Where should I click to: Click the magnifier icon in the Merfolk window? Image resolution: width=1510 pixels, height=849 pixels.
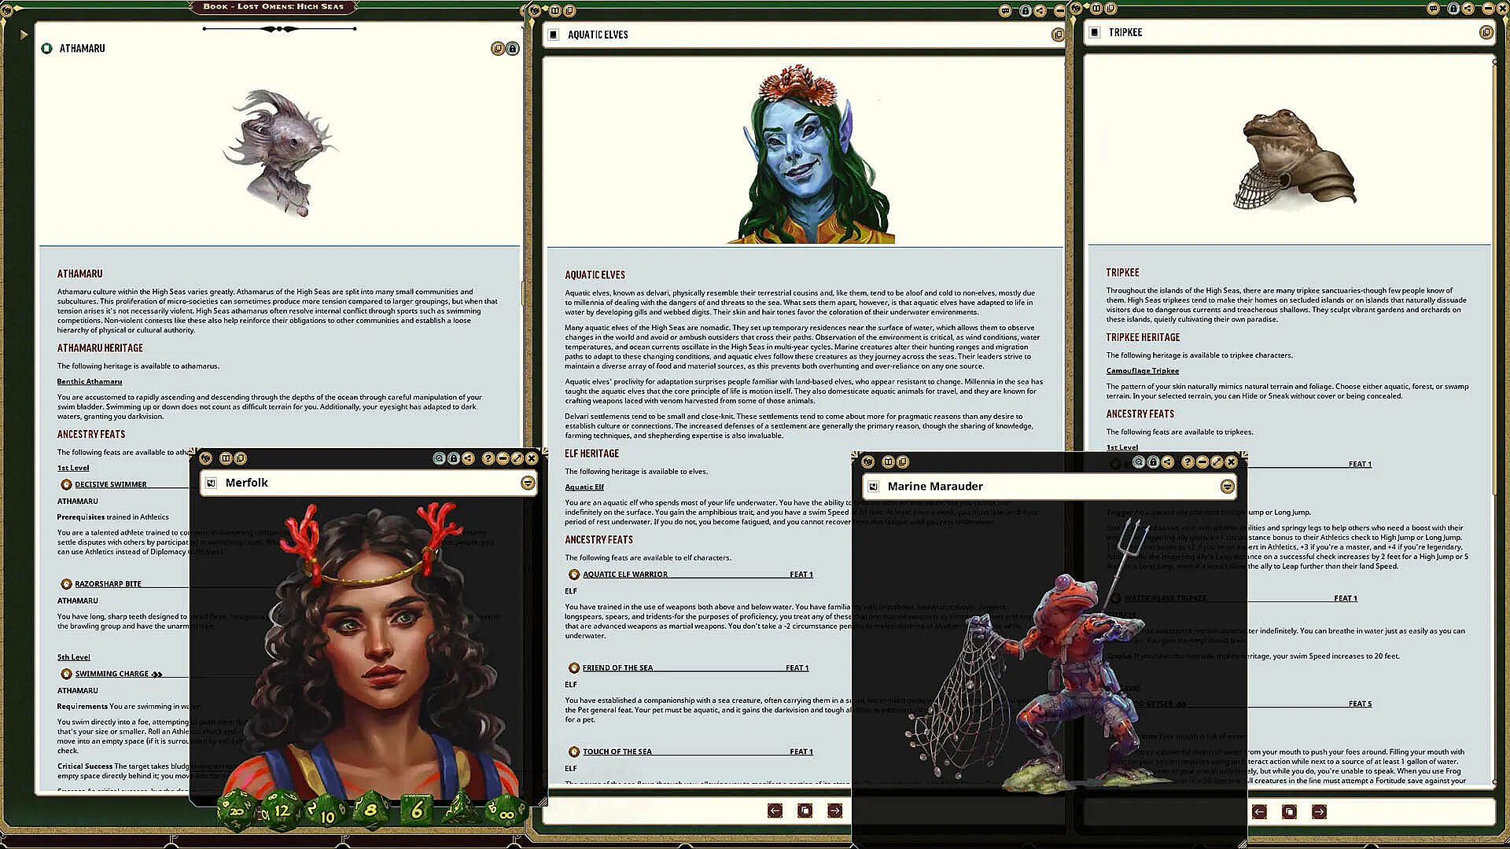439,458
